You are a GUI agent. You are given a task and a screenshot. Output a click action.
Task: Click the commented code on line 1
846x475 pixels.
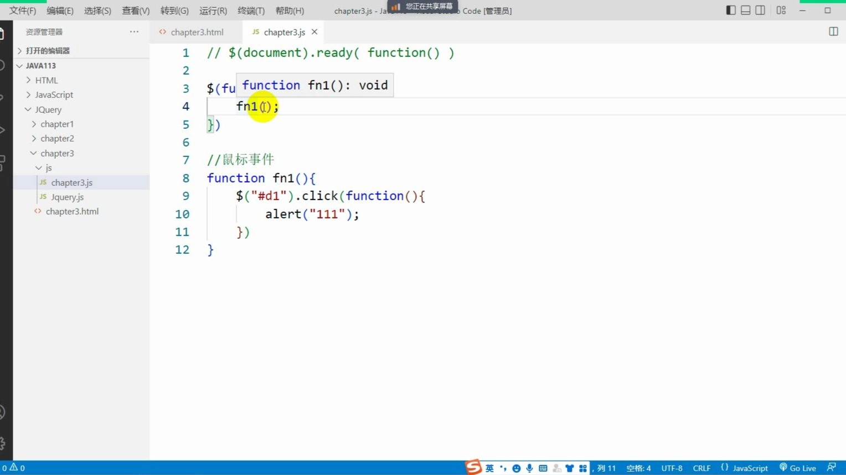point(331,53)
